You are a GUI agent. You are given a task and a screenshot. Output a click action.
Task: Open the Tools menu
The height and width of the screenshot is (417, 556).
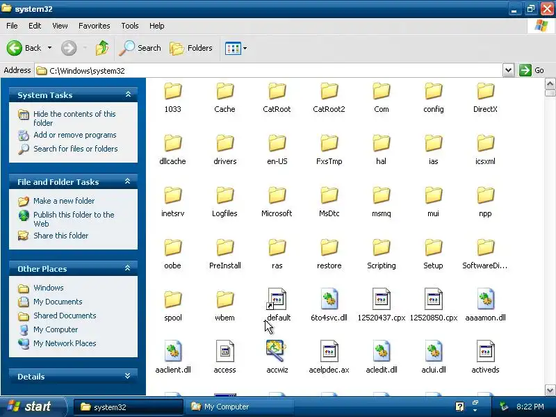coord(130,26)
